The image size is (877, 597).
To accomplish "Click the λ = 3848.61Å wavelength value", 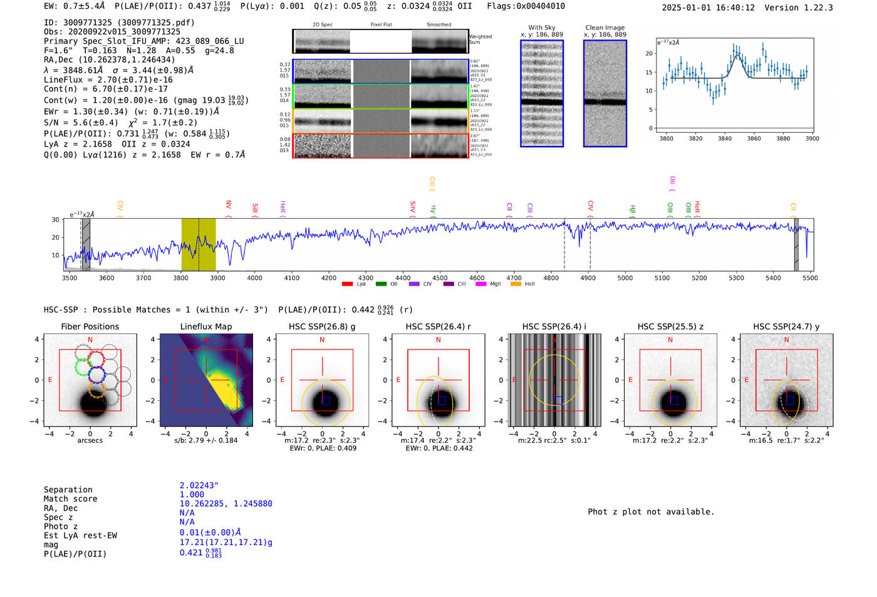I will pyautogui.click(x=118, y=70).
